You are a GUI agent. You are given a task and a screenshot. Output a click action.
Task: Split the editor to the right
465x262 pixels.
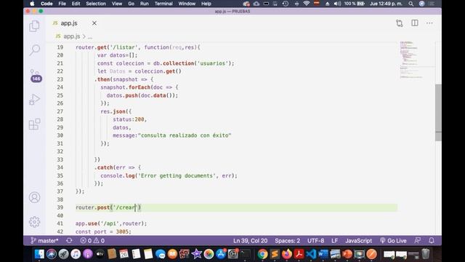coord(415,23)
